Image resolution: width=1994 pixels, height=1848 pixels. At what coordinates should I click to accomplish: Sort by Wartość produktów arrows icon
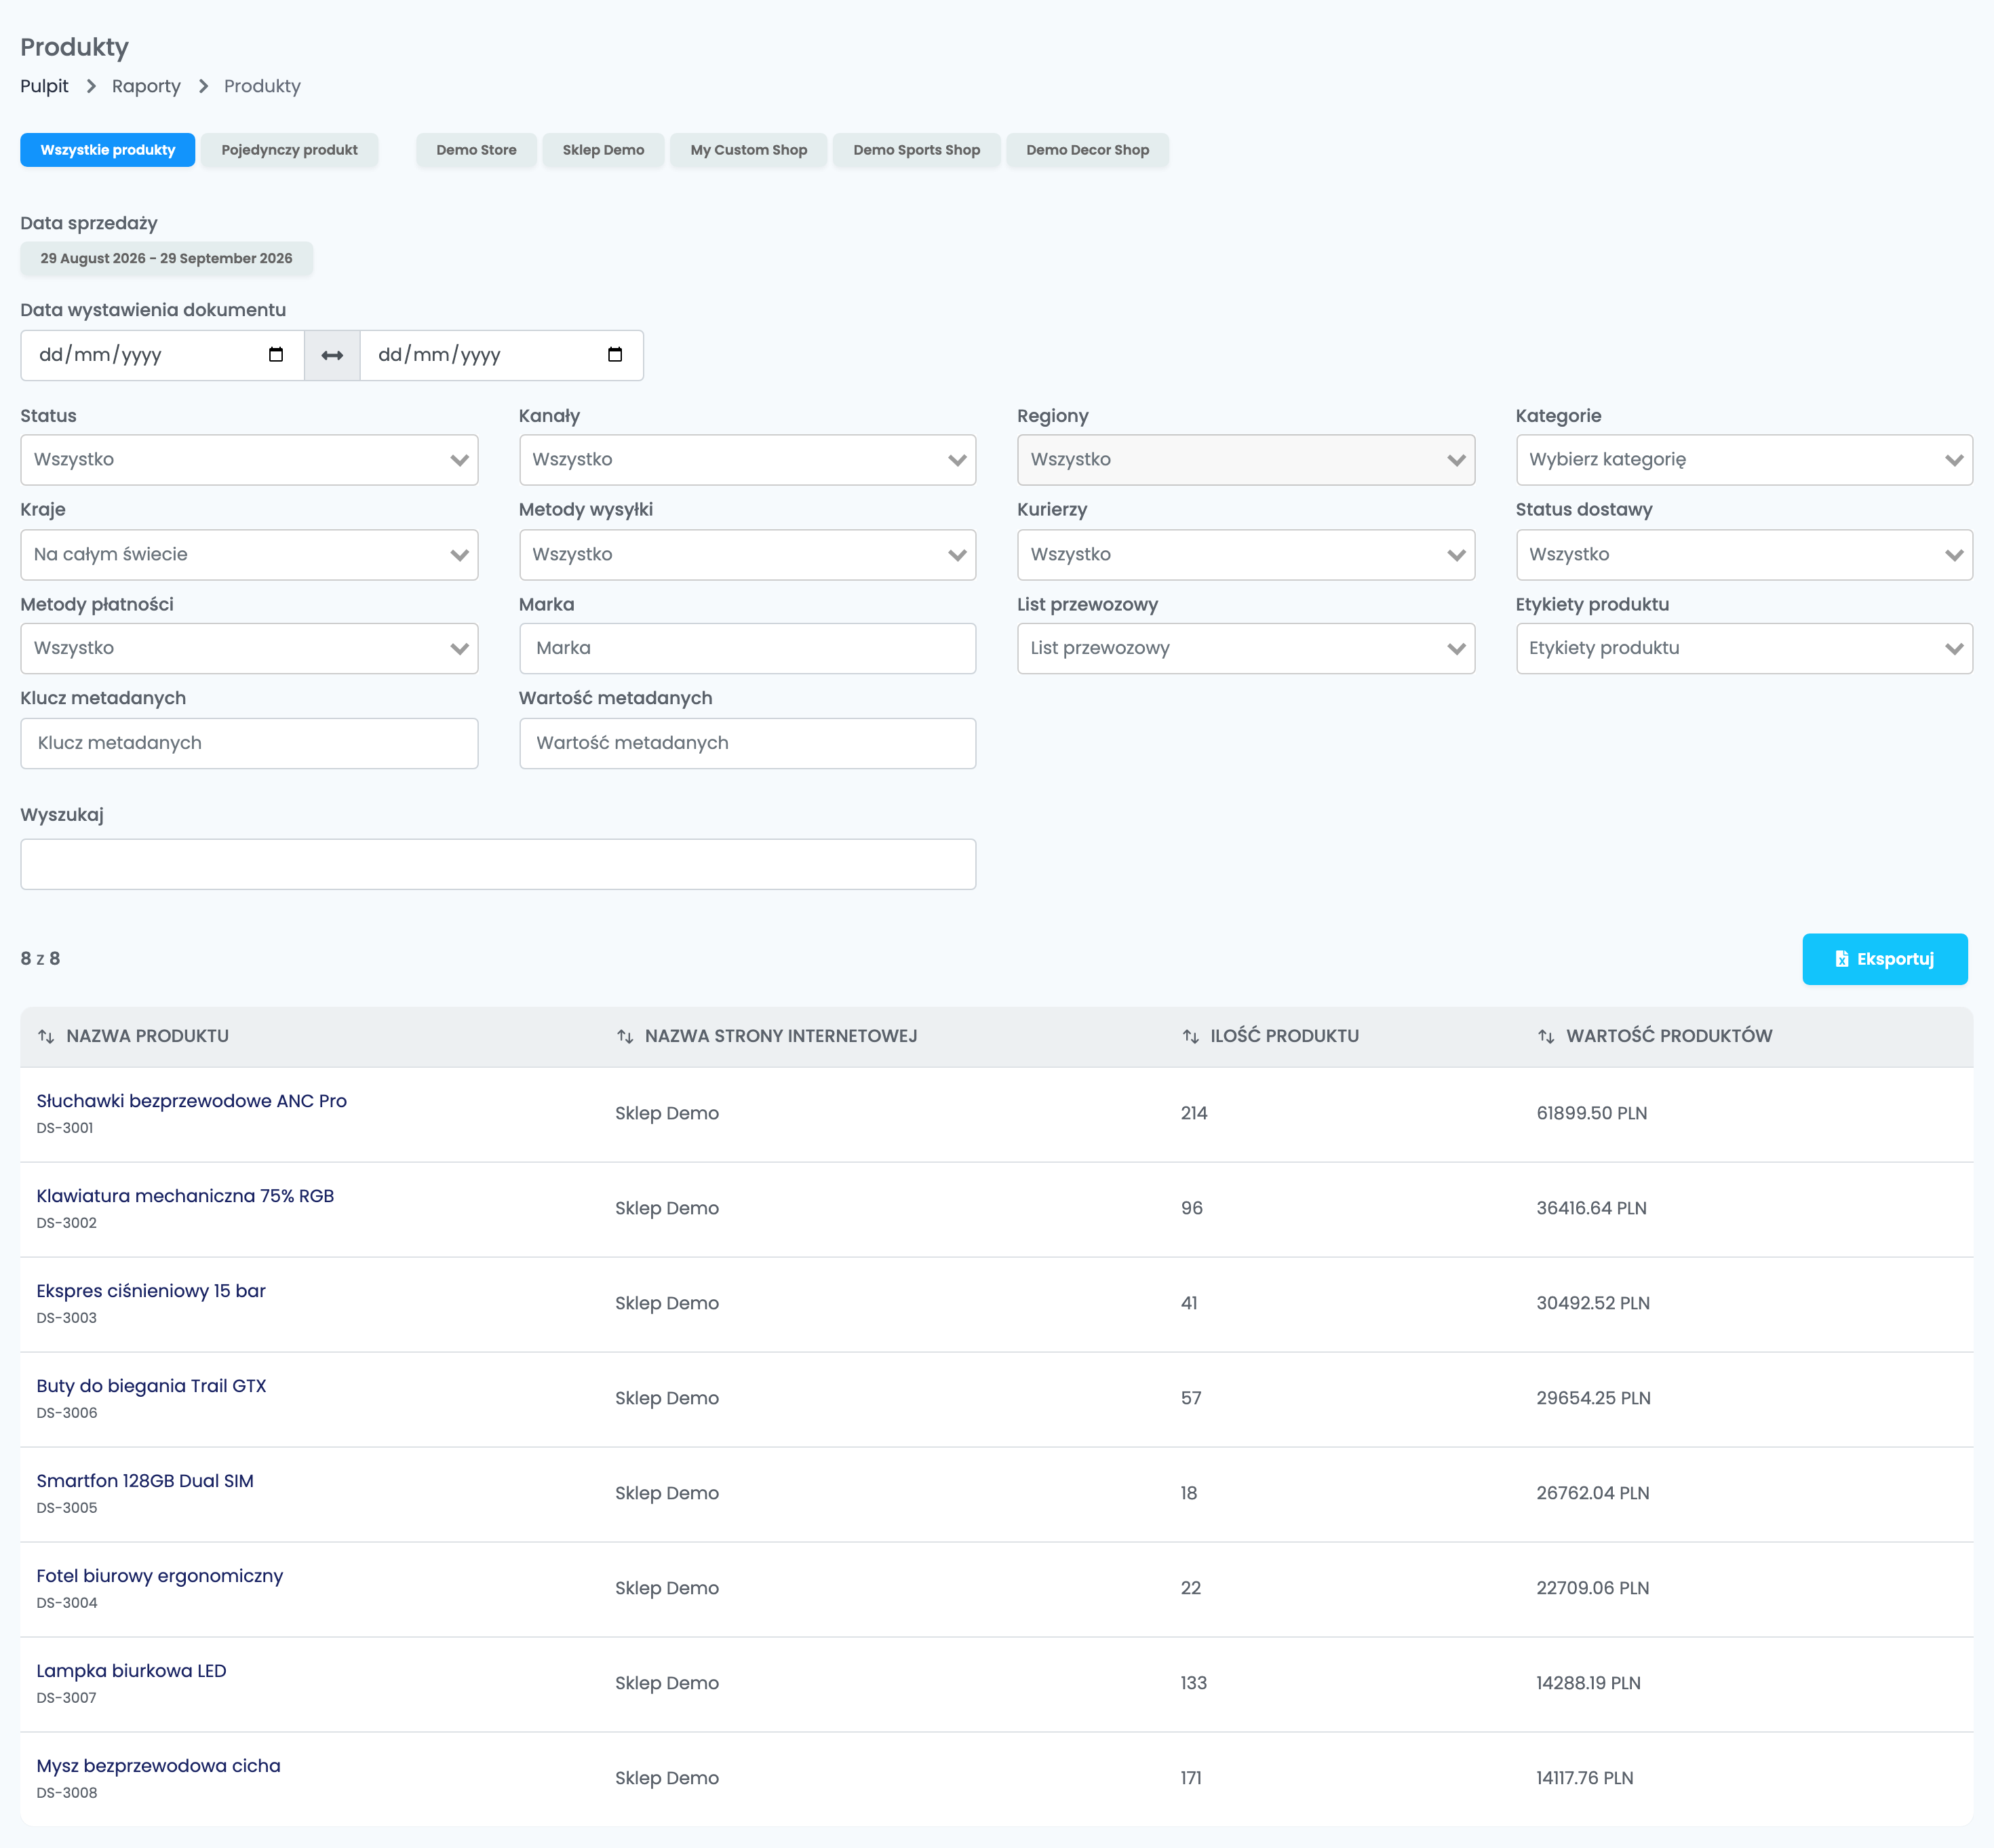(x=1546, y=1036)
